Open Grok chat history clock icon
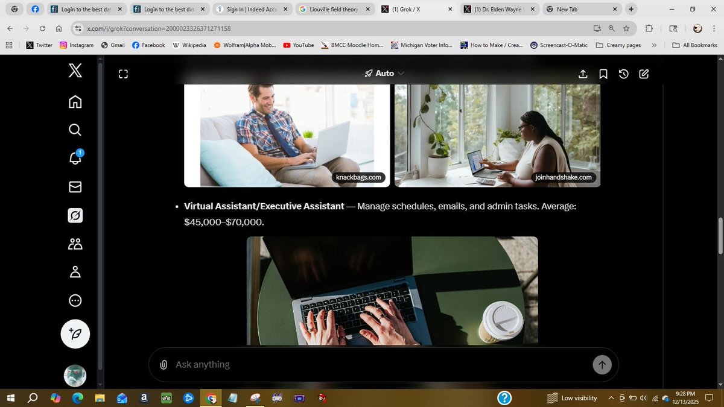The width and height of the screenshot is (724, 407). coord(624,74)
